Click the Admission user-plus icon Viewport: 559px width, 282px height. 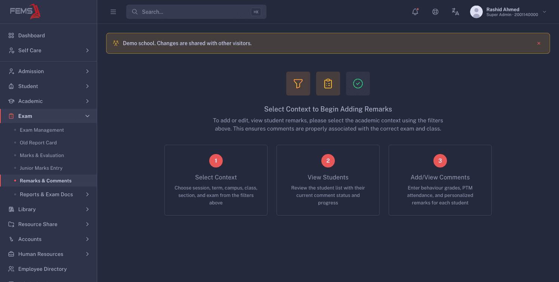11,71
